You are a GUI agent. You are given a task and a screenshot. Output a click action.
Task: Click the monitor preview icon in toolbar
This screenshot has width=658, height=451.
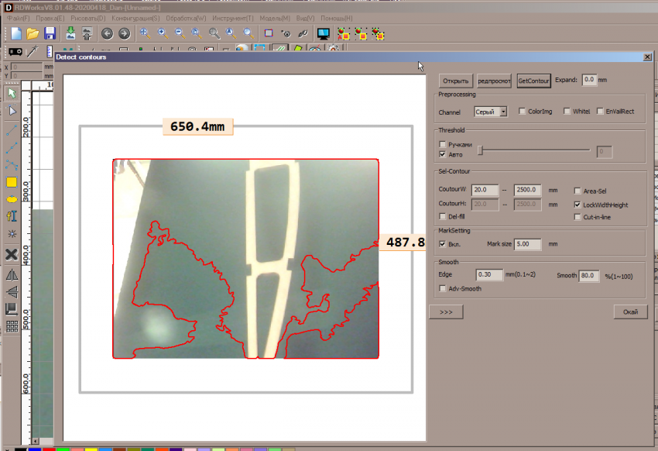[x=324, y=33]
